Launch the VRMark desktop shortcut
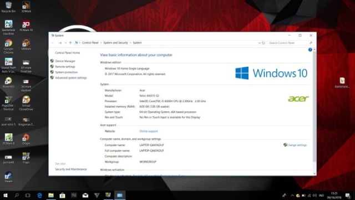The width and height of the screenshot is (355, 200). pos(26,44)
